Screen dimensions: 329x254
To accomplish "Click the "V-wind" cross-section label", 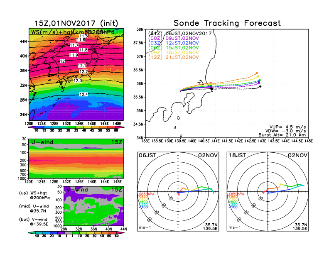I will [x=77, y=190].
